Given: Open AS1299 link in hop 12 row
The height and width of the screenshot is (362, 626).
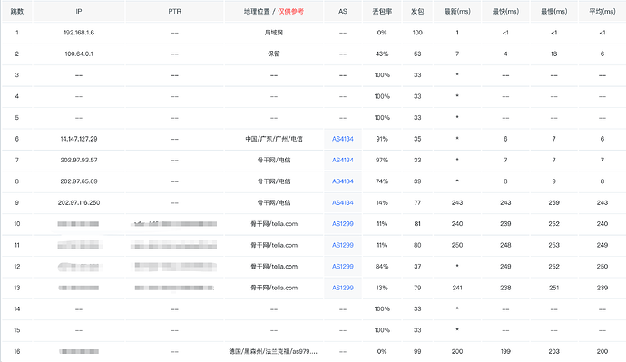Looking at the screenshot, I should pos(343,266).
